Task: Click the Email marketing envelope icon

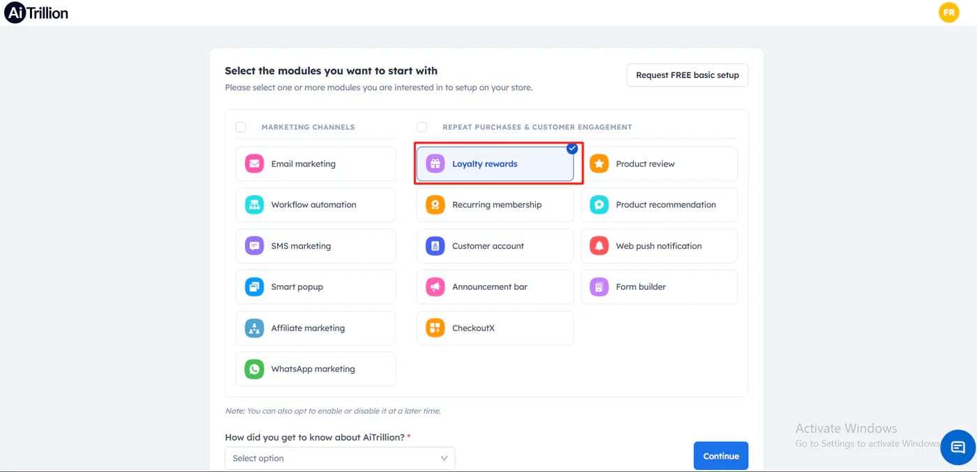Action: [254, 164]
